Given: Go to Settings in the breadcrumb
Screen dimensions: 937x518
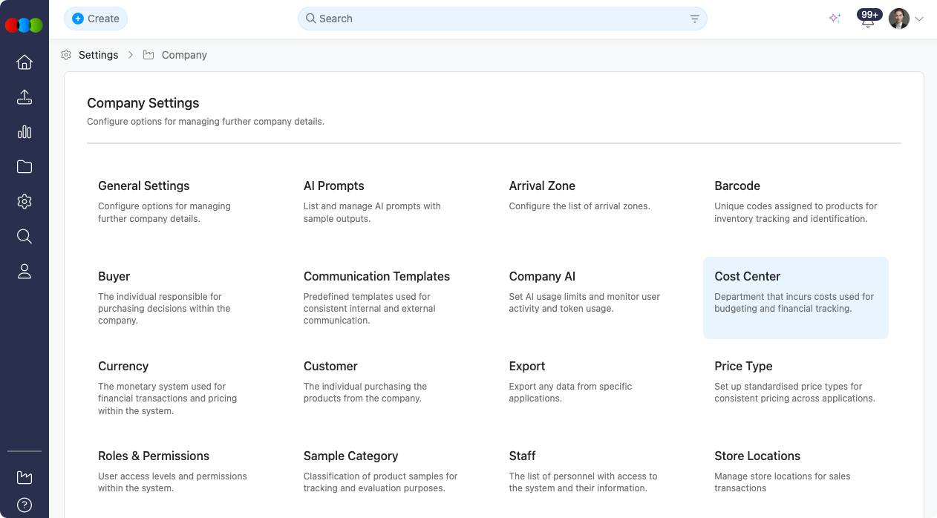Looking at the screenshot, I should point(98,55).
